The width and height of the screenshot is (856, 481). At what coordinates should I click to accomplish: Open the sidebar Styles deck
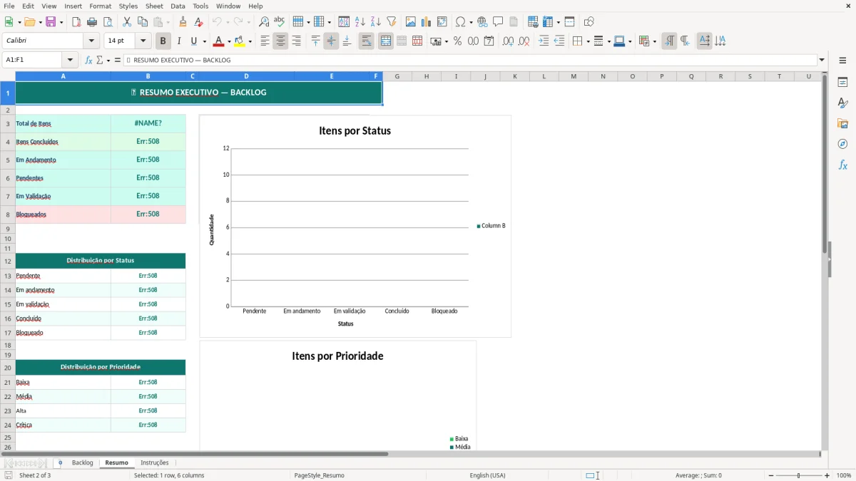coord(842,103)
